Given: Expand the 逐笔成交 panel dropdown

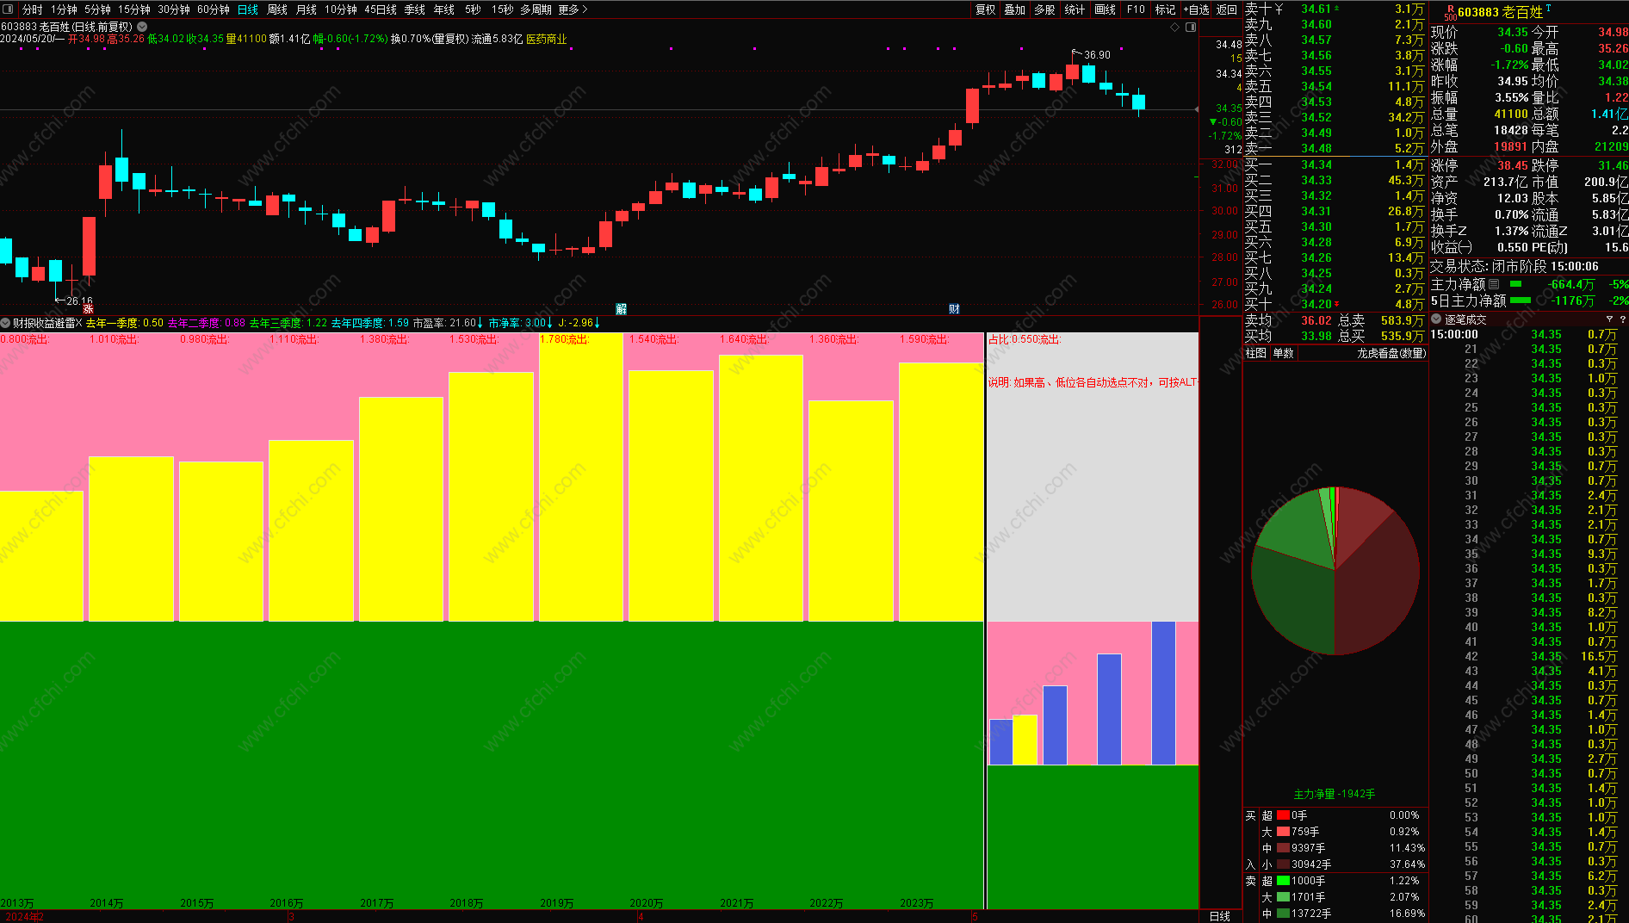Looking at the screenshot, I should click(x=1436, y=319).
